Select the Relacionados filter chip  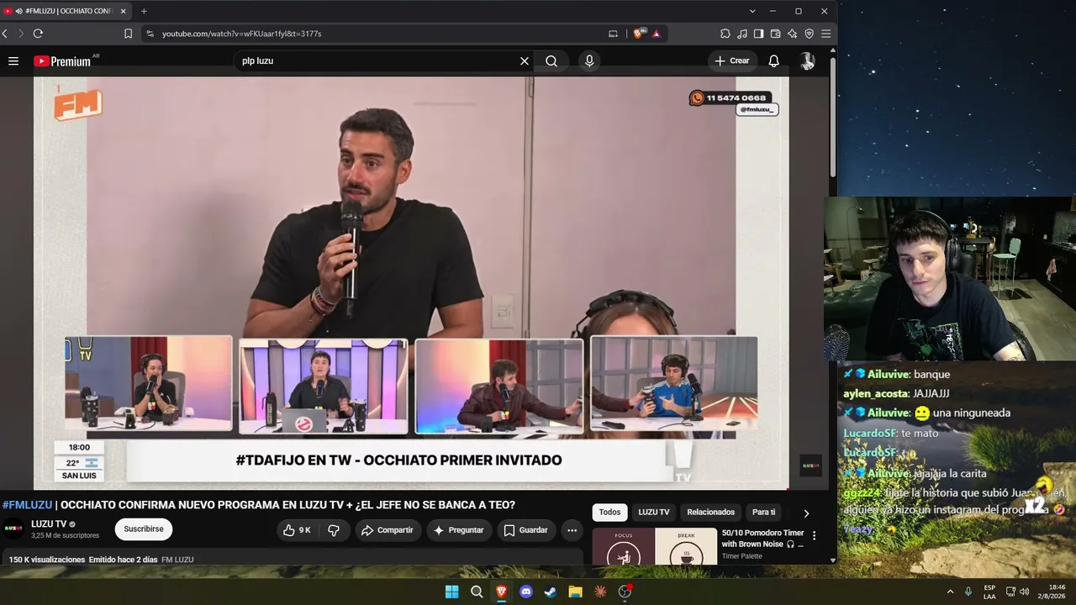[x=710, y=513]
